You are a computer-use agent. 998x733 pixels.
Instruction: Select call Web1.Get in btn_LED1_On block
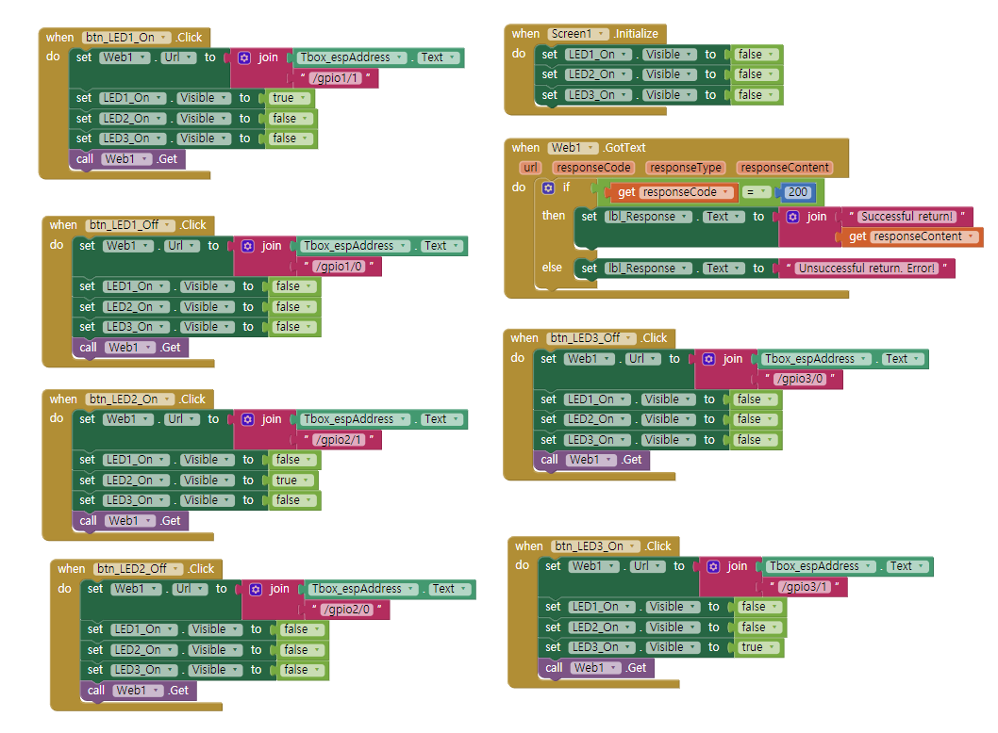tap(127, 159)
